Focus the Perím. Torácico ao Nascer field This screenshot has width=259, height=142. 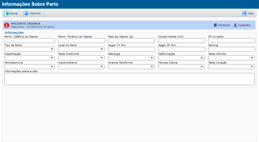pos(82,41)
